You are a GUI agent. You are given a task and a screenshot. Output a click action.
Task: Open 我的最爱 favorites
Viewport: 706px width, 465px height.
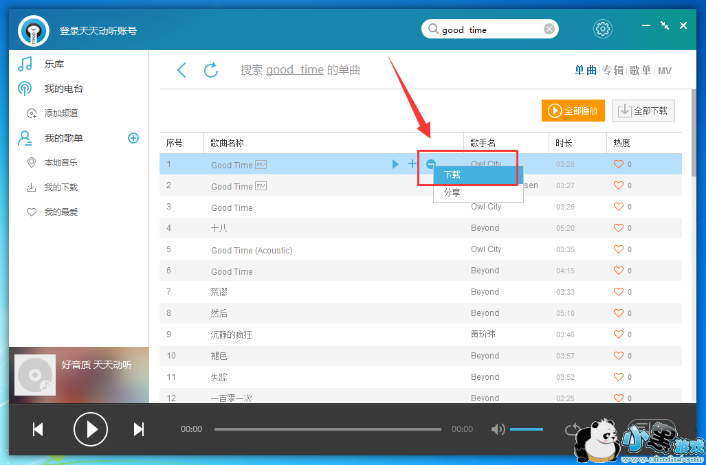pos(60,212)
